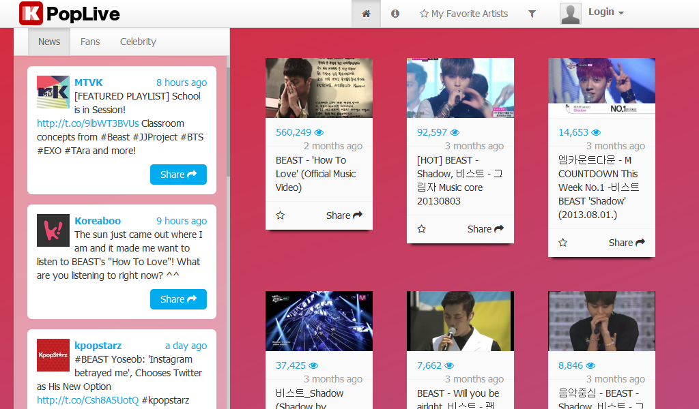
Task: Share the M COUNTDOWN video
Action: [627, 243]
